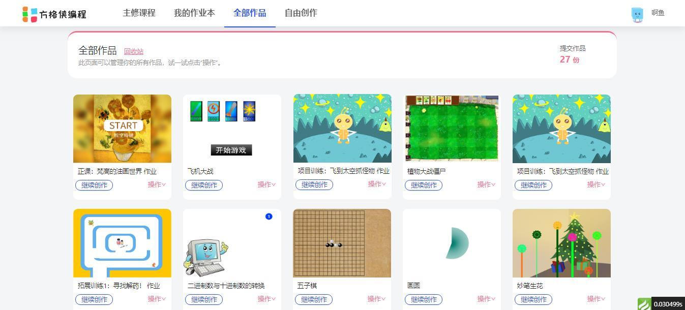
Task: Open the 五子棋 board thumbnail
Action: [x=342, y=243]
